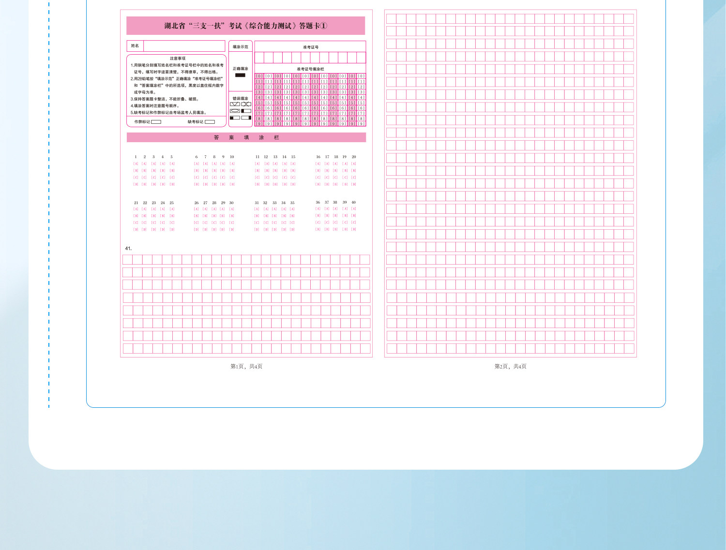Click instruction line 3.保持答案题卡整洁

coord(165,99)
